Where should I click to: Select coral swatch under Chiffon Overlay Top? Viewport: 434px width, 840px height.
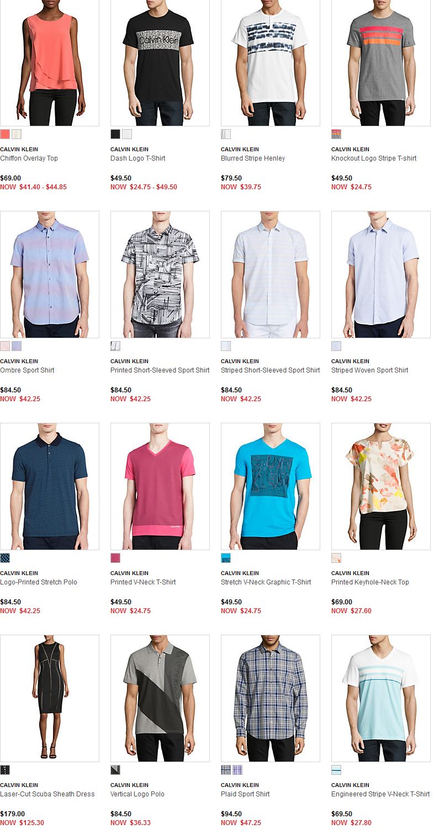(5, 134)
